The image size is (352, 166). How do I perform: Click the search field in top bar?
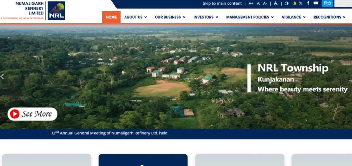[343, 3]
